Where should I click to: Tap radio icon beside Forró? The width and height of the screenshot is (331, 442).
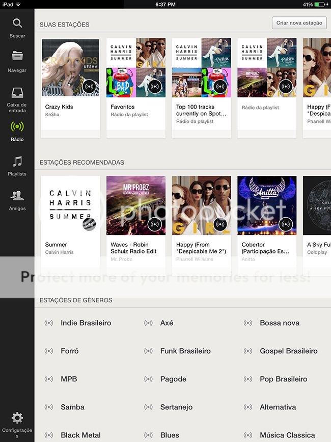(x=49, y=351)
